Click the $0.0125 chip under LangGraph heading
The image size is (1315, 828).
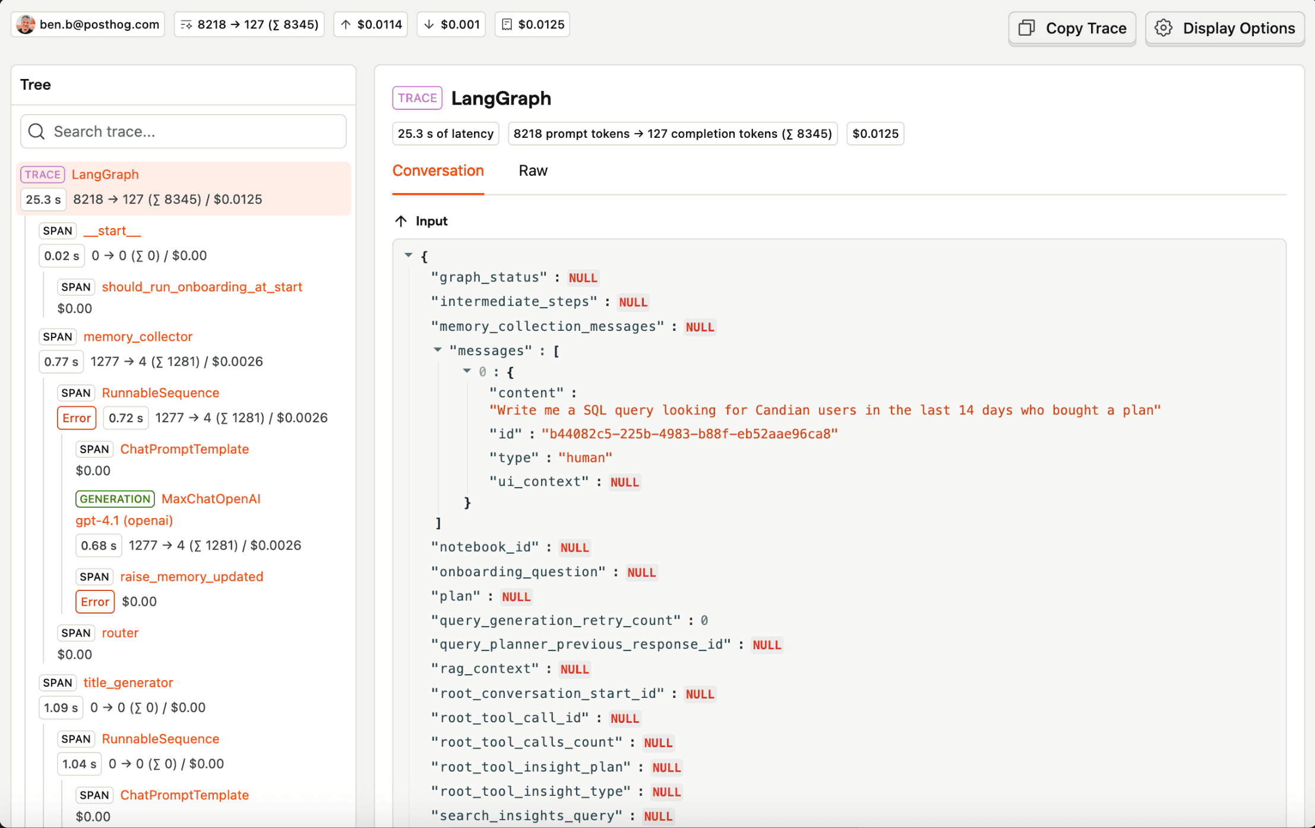pyautogui.click(x=875, y=134)
